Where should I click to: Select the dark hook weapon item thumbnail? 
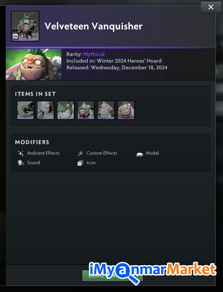(25, 110)
